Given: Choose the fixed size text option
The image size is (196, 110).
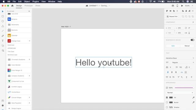Looking at the screenshot, I should click(186, 72).
